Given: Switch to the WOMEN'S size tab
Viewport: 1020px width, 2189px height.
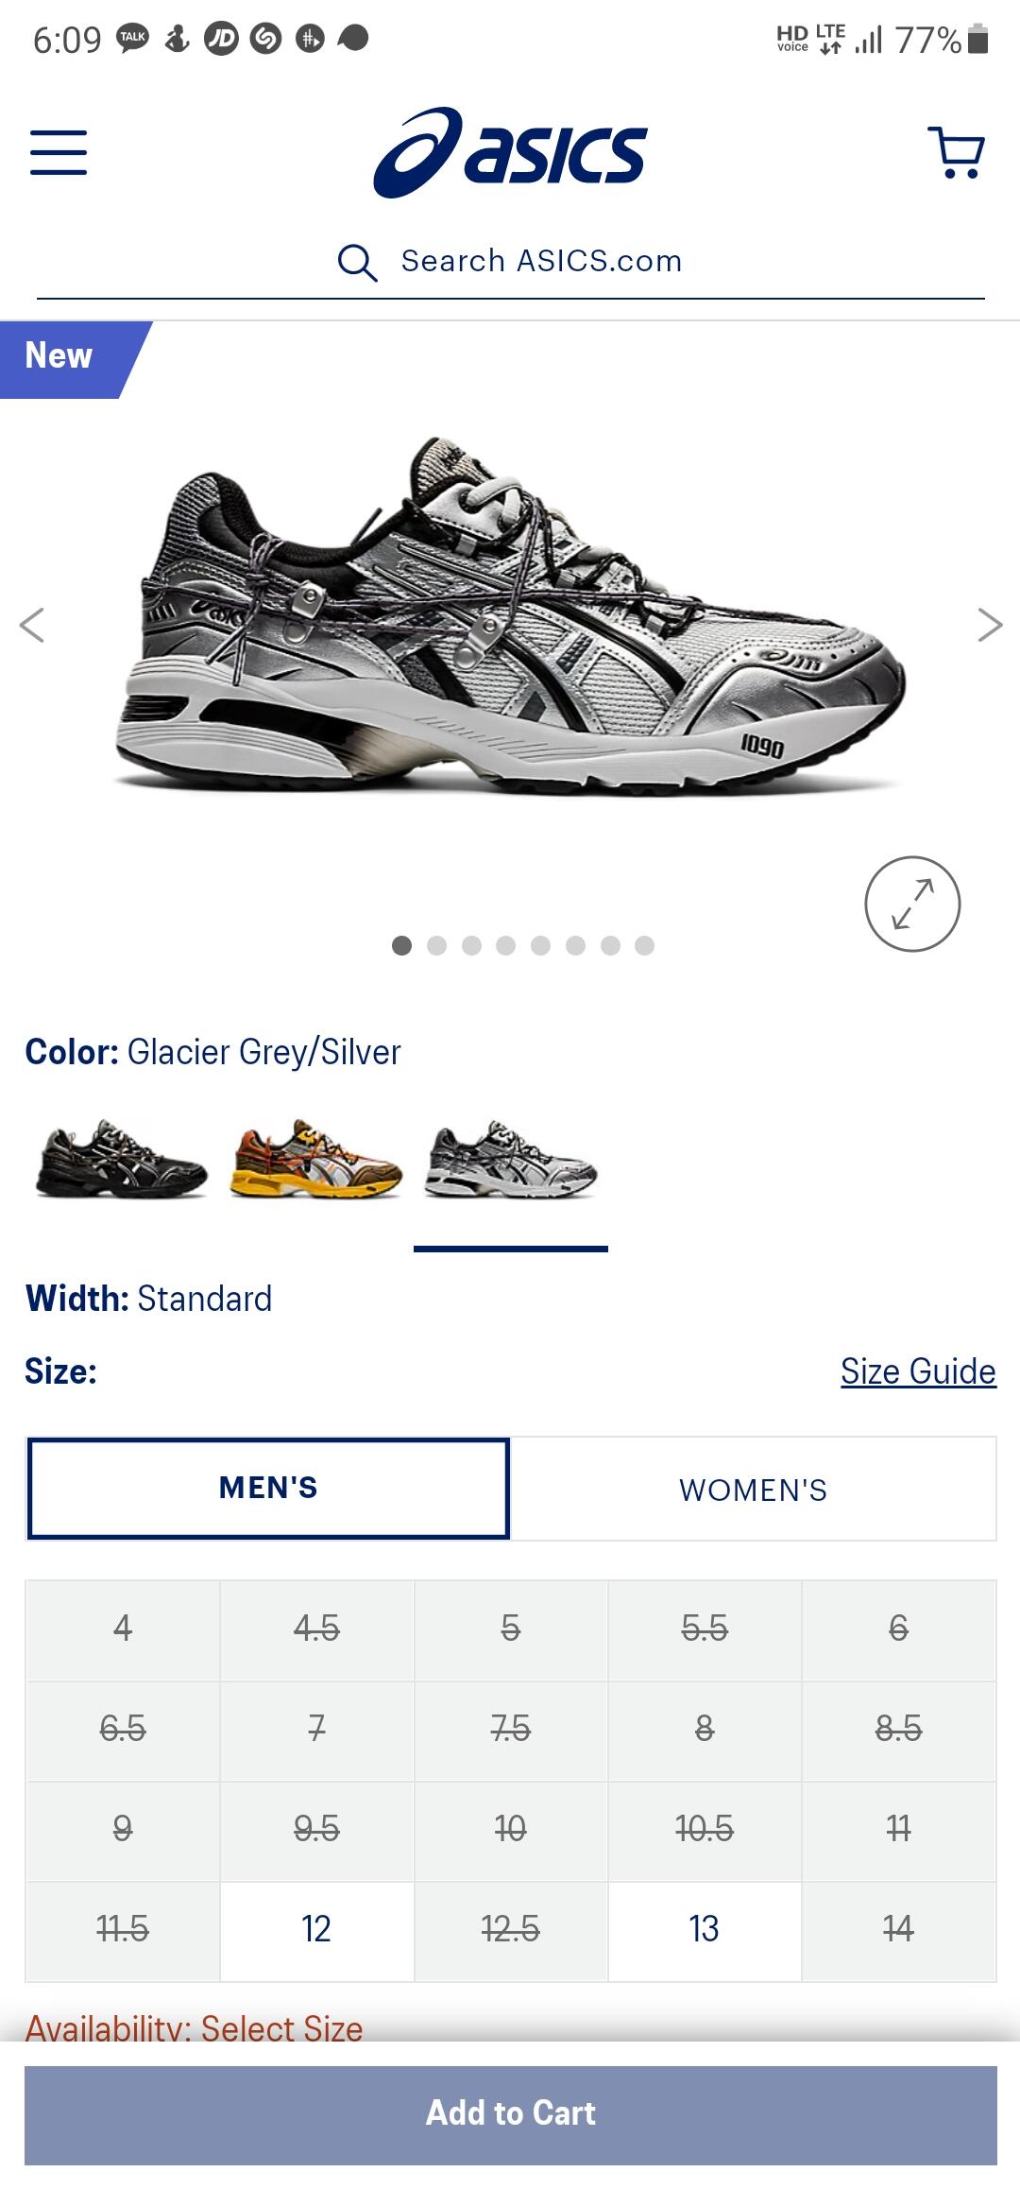Looking at the screenshot, I should [753, 1490].
